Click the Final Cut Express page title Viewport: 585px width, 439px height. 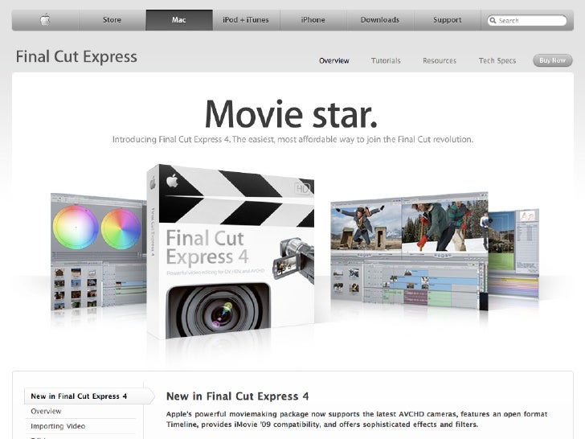click(76, 57)
